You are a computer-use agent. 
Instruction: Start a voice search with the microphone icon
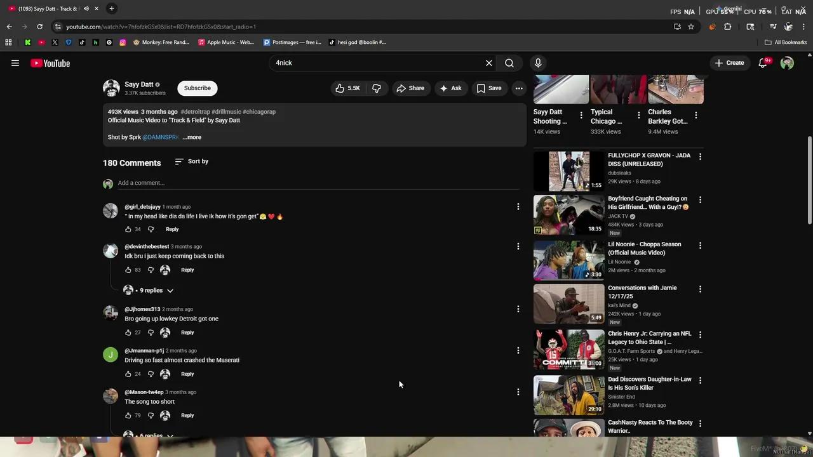point(537,63)
